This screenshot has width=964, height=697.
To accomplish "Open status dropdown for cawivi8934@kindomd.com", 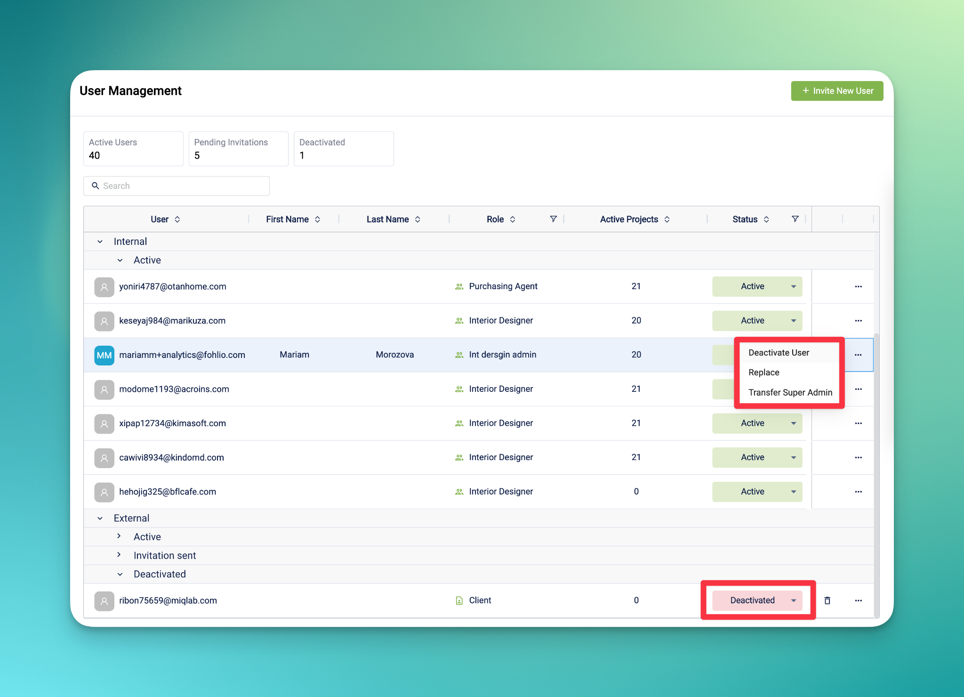I will pyautogui.click(x=757, y=457).
